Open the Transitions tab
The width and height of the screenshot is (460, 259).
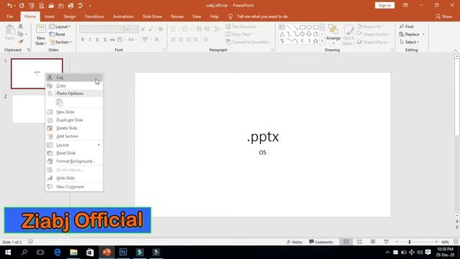click(x=94, y=17)
